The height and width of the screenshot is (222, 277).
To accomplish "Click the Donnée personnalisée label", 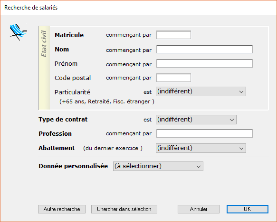I will (x=73, y=166).
